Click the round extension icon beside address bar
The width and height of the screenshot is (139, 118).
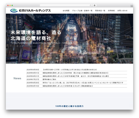point(95,6)
